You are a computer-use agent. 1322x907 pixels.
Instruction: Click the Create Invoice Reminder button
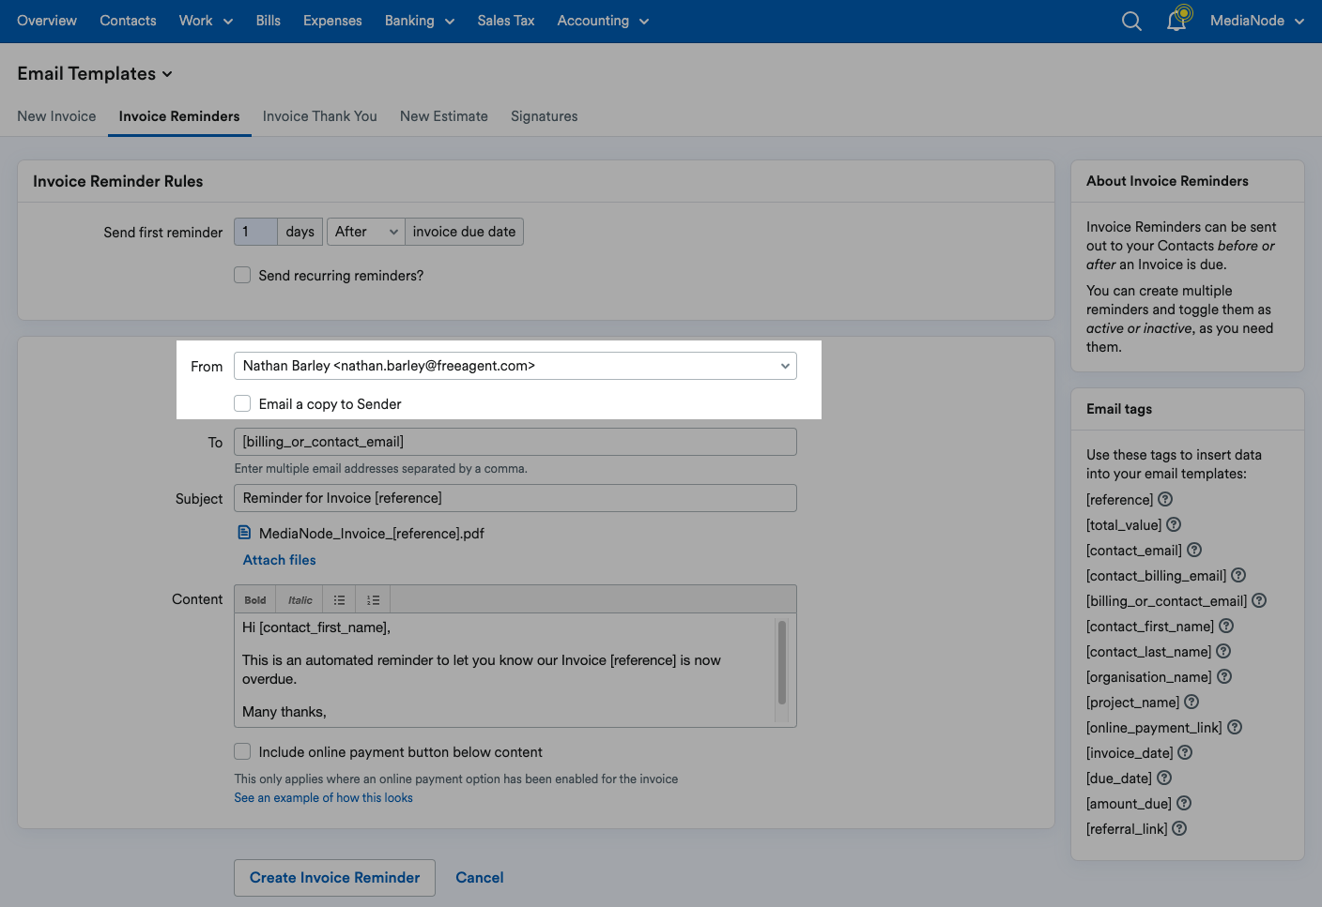tap(334, 878)
